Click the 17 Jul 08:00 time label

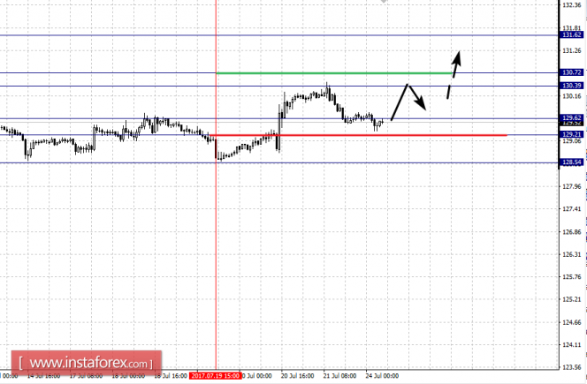coord(86,376)
